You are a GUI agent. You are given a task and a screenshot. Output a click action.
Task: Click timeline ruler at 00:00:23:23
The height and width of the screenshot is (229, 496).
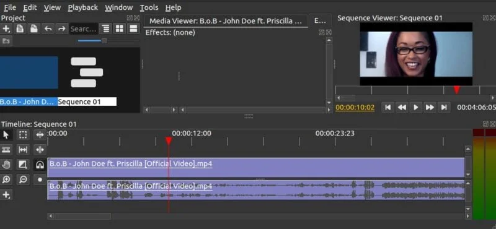click(335, 133)
